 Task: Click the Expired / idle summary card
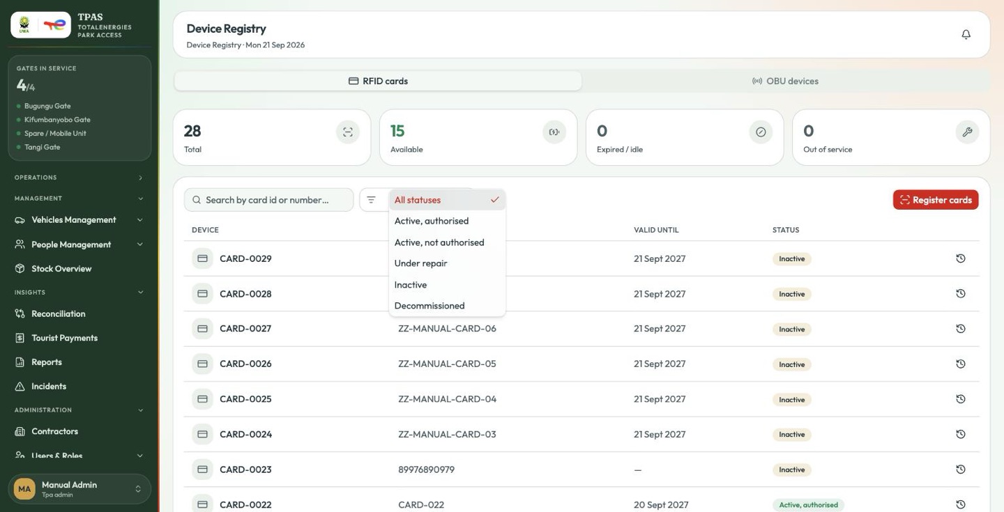[x=685, y=137]
